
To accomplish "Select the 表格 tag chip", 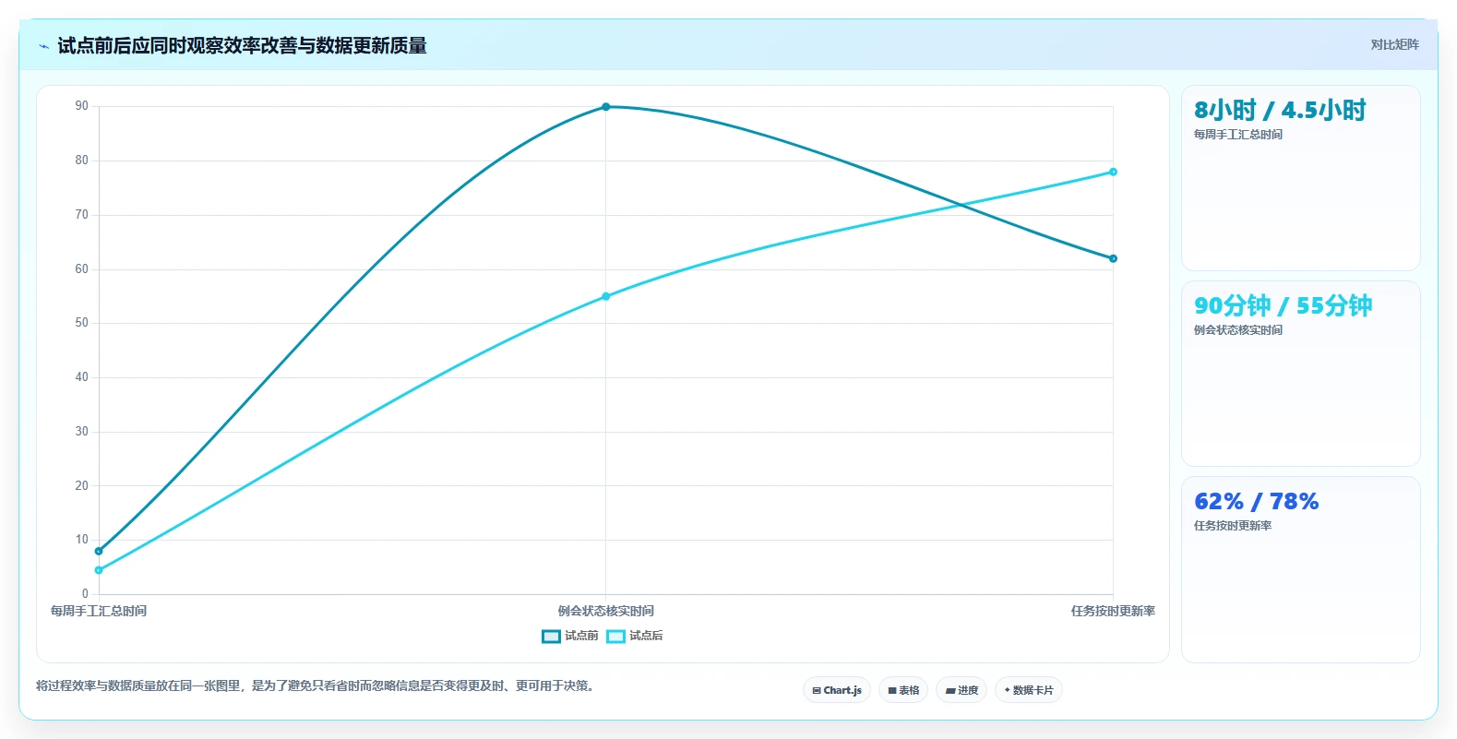I will (x=902, y=690).
